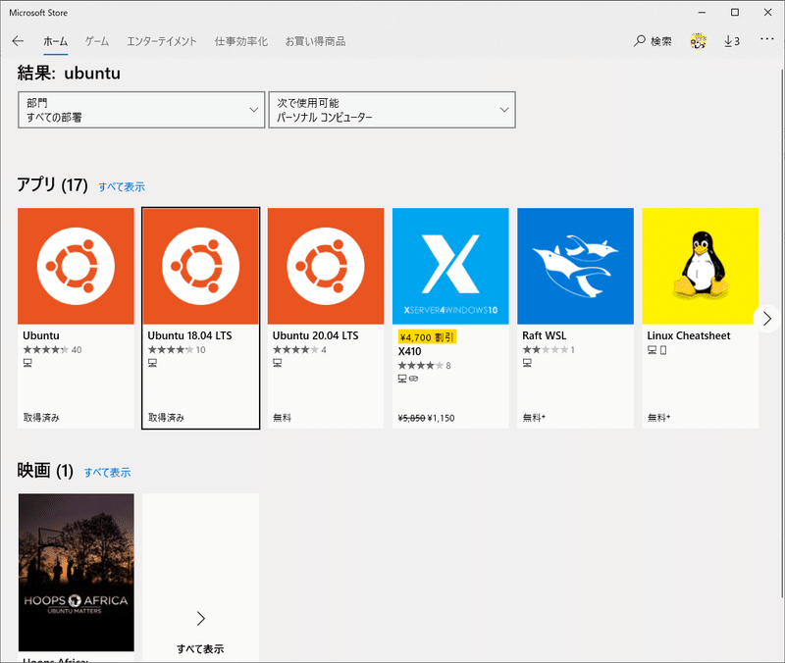Click the PC device icon under Ubuntu 20.04 LTS
785x663 pixels.
278,363
